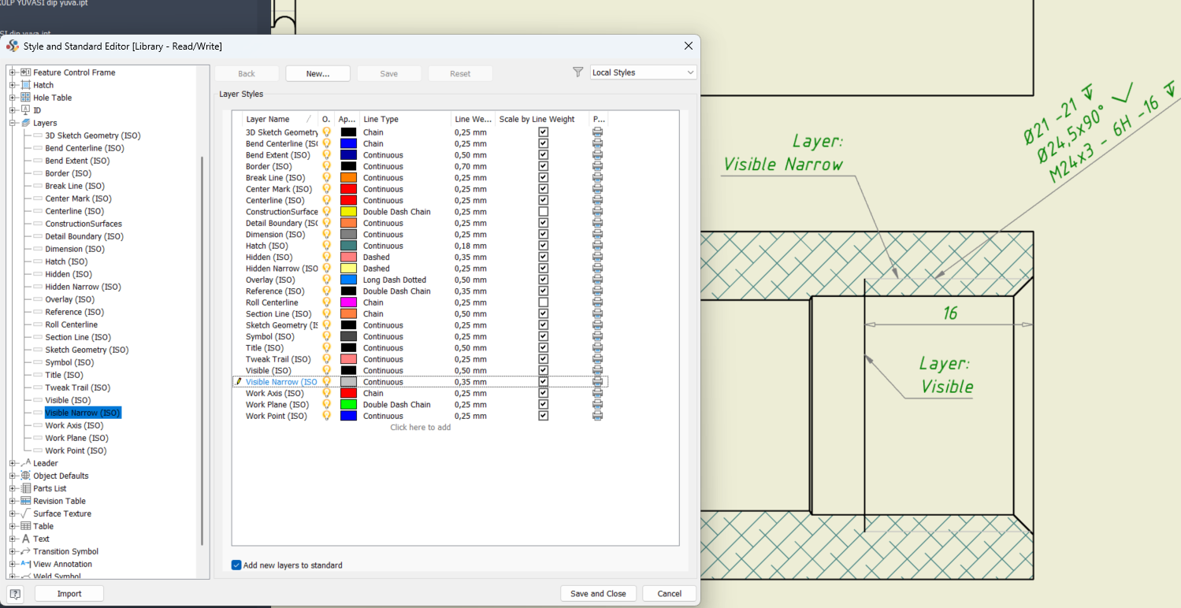The width and height of the screenshot is (1181, 608).
Task: Click the Import button
Action: (x=69, y=594)
